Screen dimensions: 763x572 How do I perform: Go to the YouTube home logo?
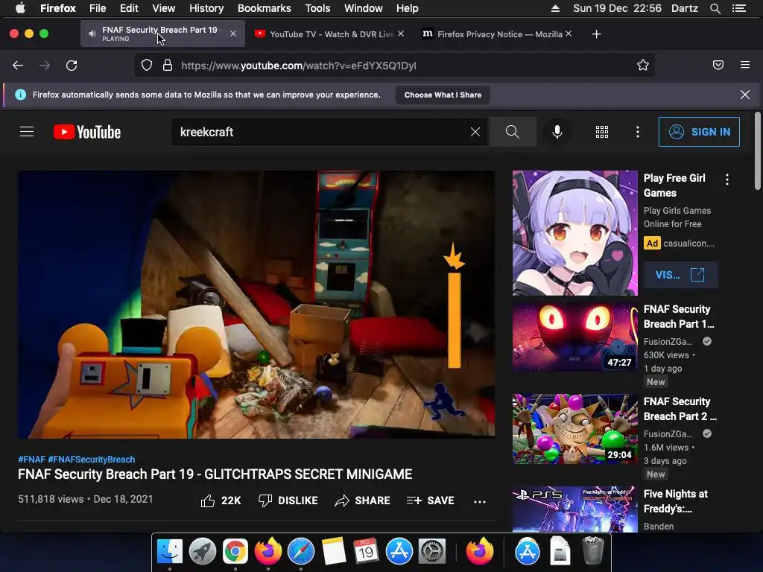click(87, 132)
